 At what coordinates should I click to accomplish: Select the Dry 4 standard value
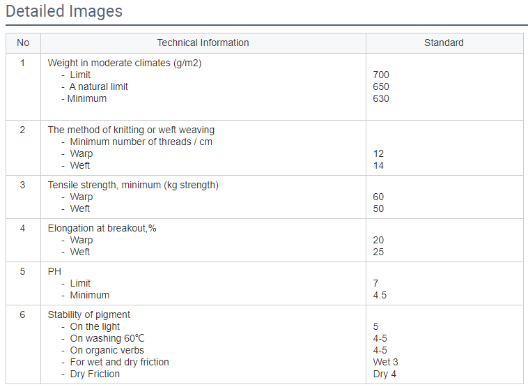[x=385, y=374]
